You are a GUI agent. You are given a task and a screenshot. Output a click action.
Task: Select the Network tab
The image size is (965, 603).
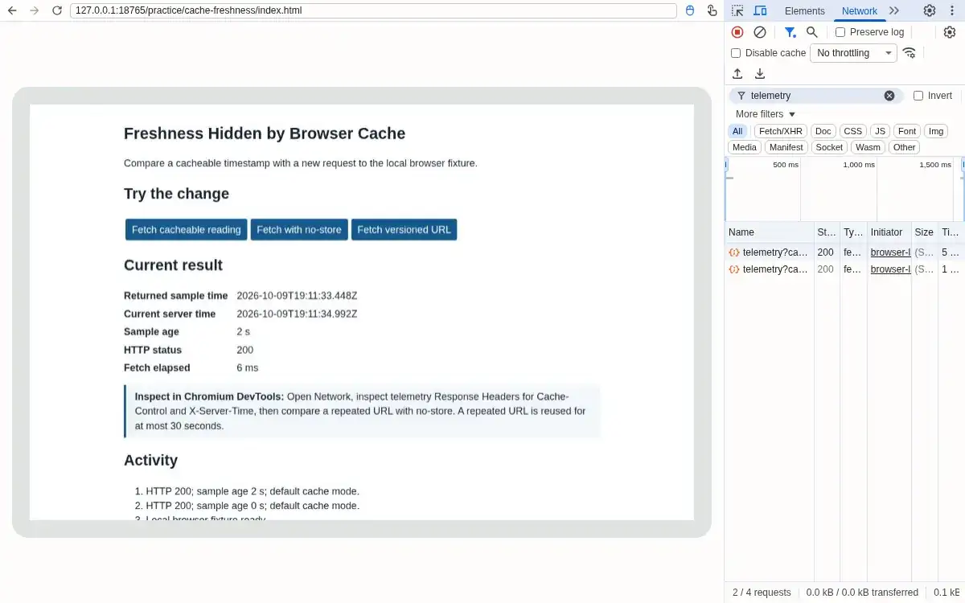click(x=859, y=10)
